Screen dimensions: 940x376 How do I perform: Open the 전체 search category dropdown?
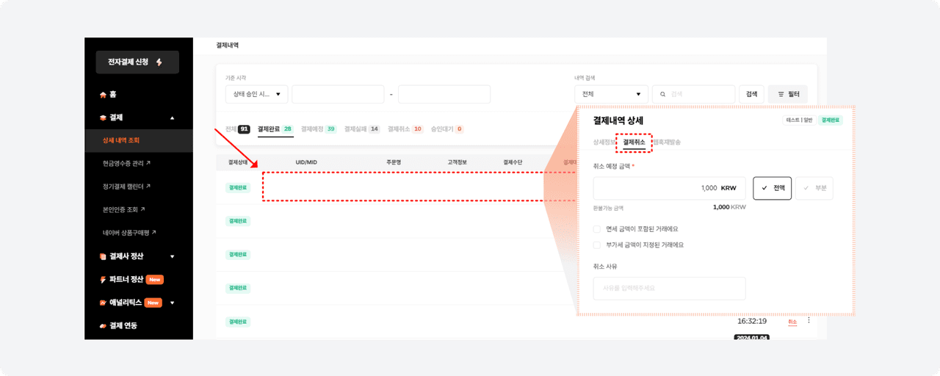pos(610,94)
